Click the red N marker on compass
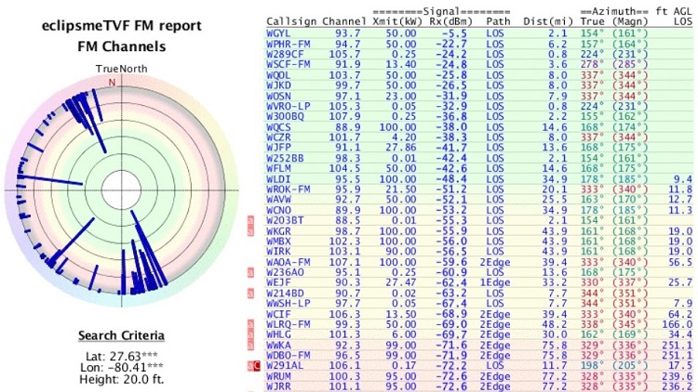Image resolution: width=698 pixels, height=392 pixels. 113,82
